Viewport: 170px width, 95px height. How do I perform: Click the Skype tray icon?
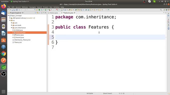pyautogui.click(x=149, y=1)
